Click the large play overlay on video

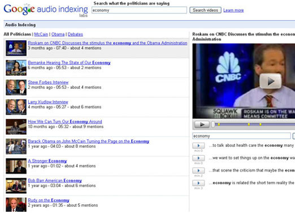click(x=270, y=81)
